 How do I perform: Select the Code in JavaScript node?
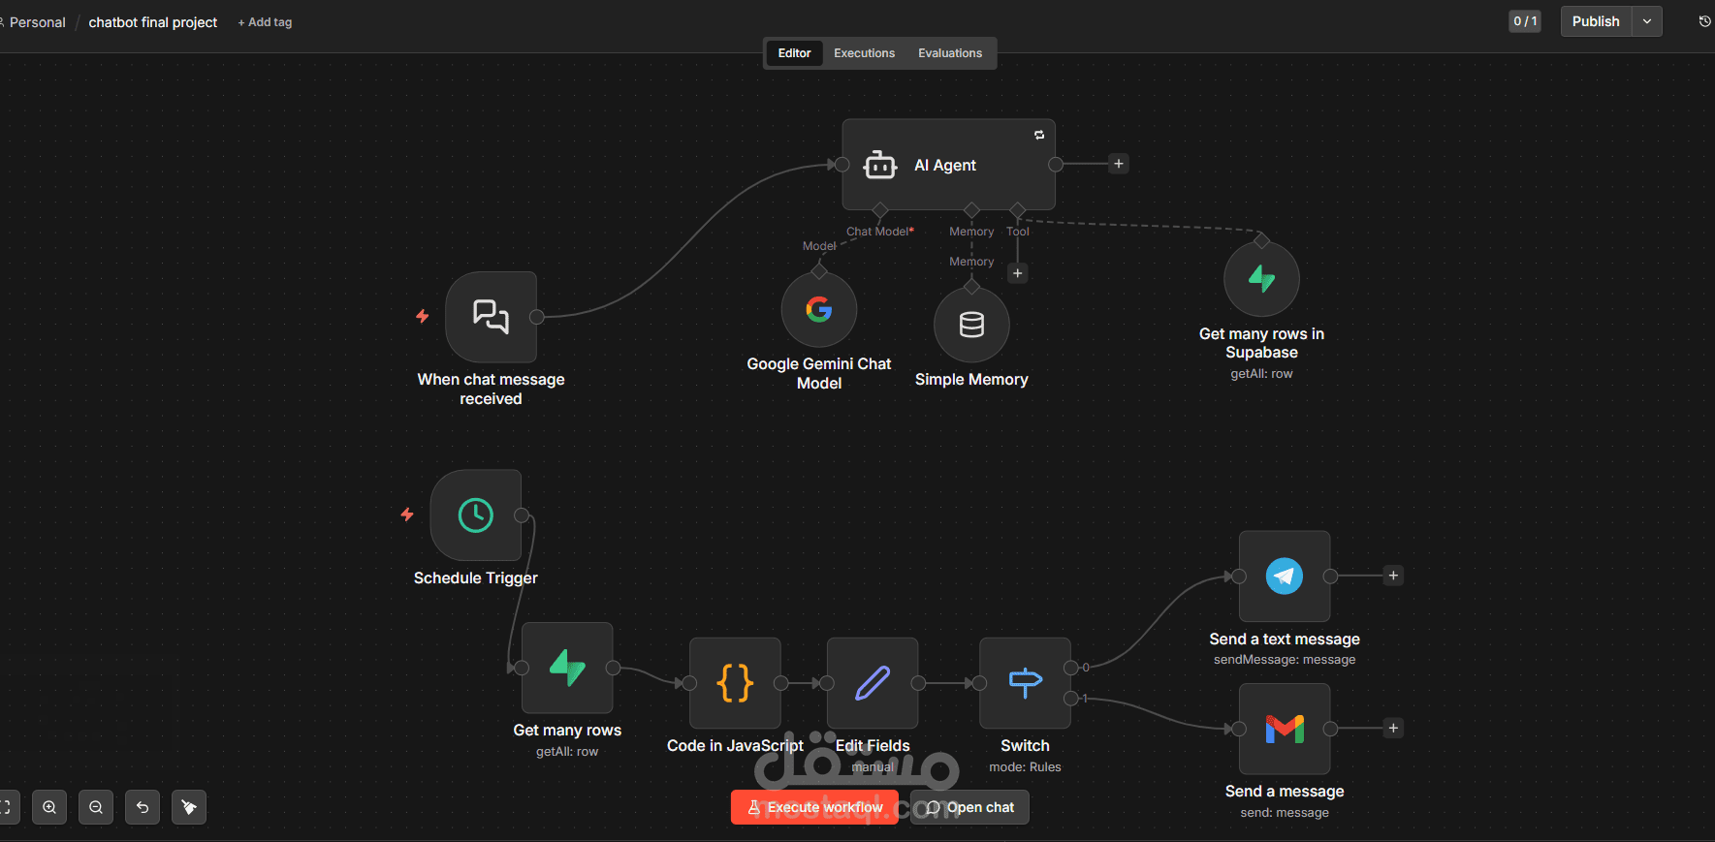click(735, 683)
